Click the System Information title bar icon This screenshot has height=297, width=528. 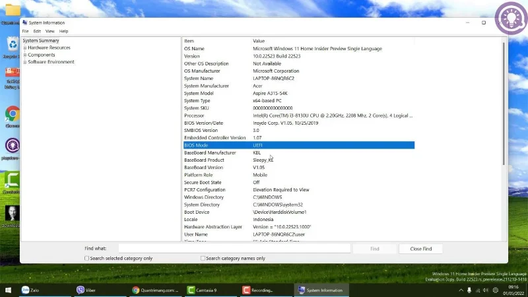[x=24, y=22]
